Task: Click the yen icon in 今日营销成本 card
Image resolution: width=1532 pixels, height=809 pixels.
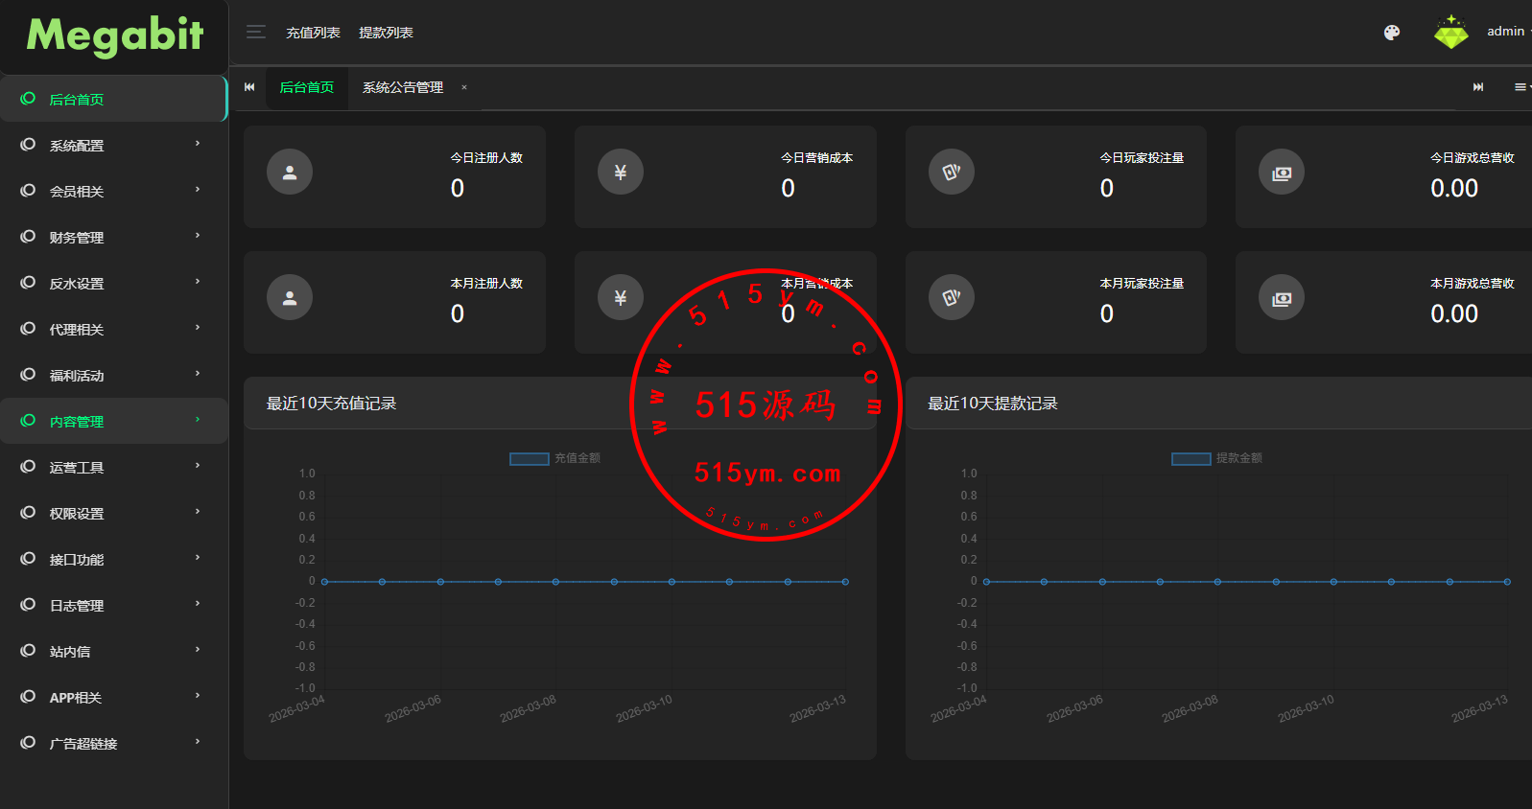Action: pyautogui.click(x=621, y=173)
